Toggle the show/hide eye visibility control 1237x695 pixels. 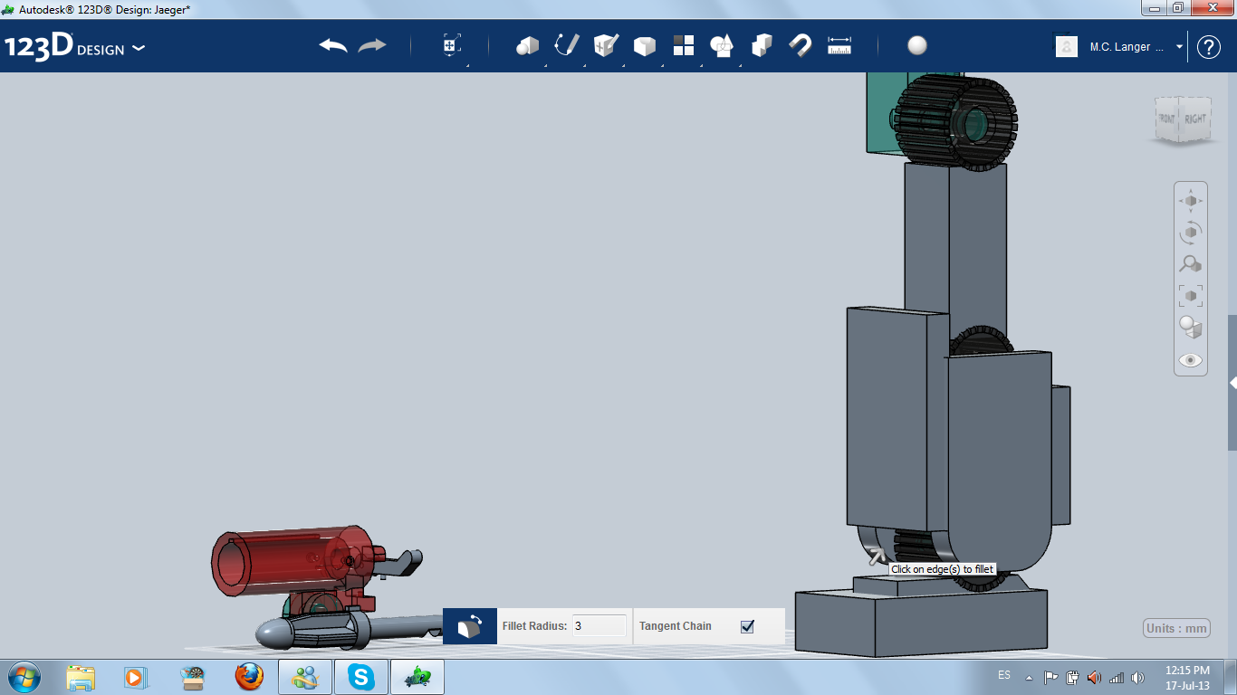tap(1191, 360)
